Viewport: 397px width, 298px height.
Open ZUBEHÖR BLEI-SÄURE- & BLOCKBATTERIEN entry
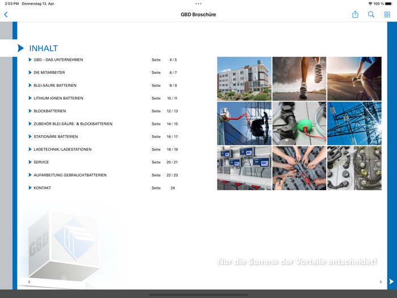coord(73,124)
